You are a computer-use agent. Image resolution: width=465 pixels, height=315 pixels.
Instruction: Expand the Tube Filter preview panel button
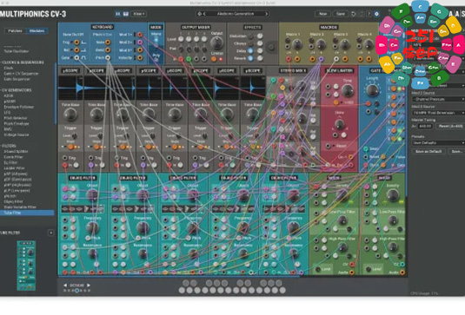[51, 233]
